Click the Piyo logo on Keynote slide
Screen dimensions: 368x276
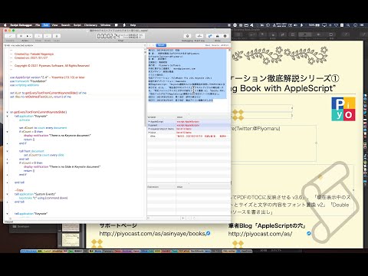click(x=343, y=109)
